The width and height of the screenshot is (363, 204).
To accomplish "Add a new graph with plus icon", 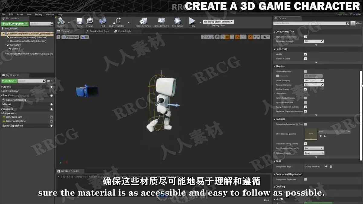I will coord(51,87).
